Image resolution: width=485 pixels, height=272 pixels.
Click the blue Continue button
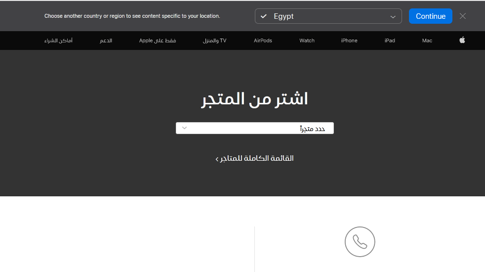click(x=430, y=16)
